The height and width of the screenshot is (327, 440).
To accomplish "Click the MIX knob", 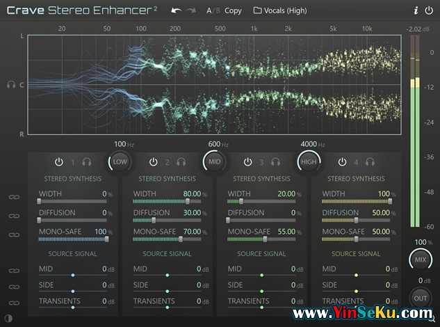I will pyautogui.click(x=420, y=260).
